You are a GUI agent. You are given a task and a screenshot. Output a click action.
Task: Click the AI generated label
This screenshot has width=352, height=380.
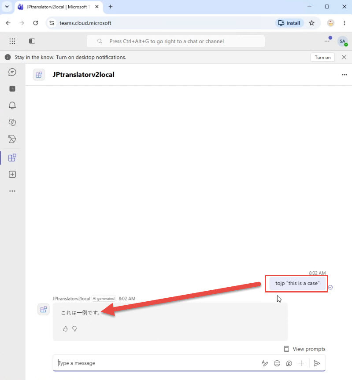point(104,299)
